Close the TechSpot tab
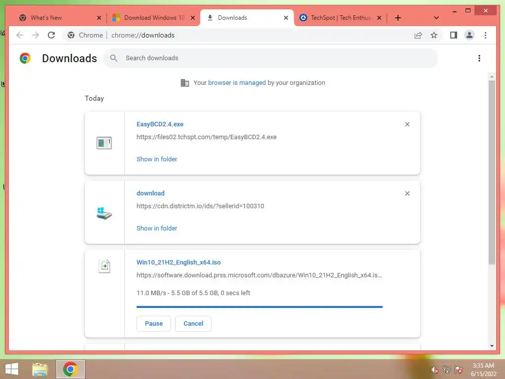 tap(379, 18)
